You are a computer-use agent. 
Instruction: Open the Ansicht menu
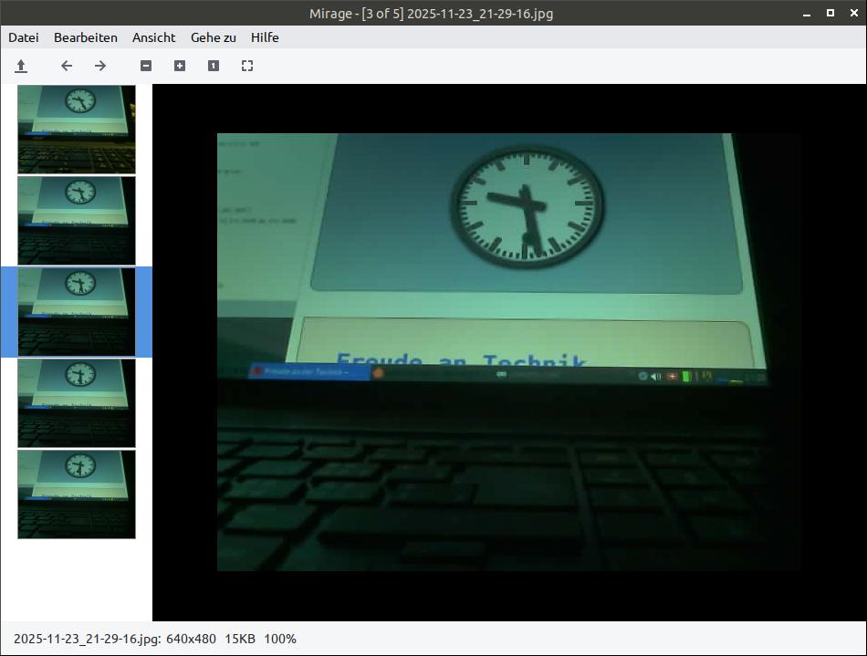153,37
